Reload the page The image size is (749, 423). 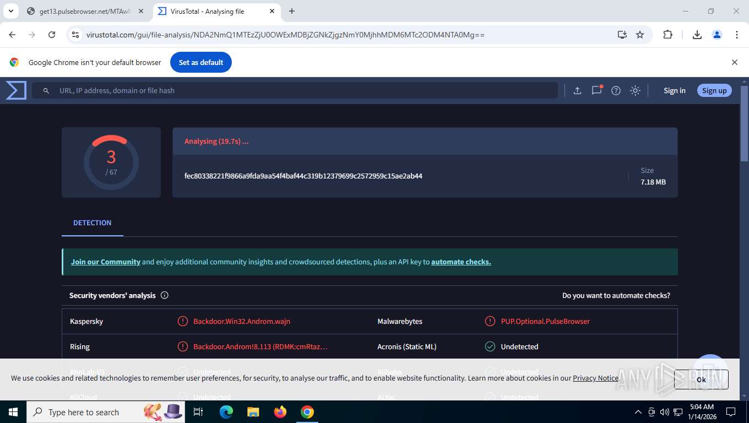[x=52, y=35]
